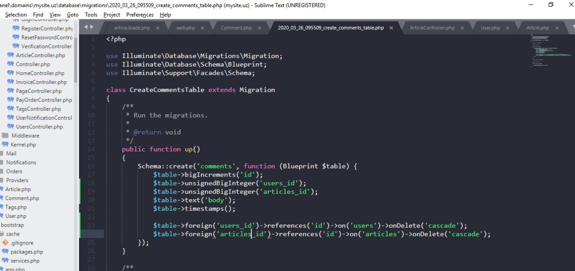Switch to the Comment.php tab

click(x=236, y=28)
